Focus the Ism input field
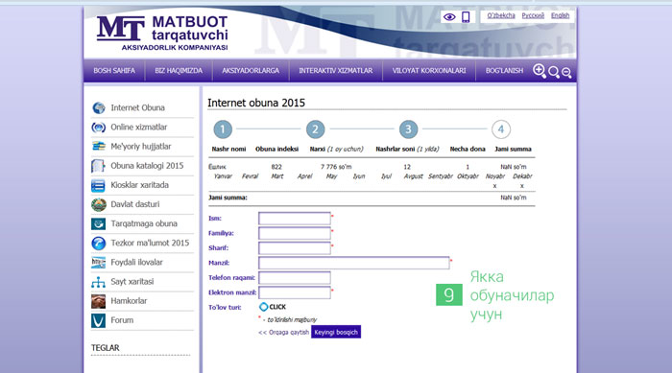Viewport: 672px width, 373px height. pos(295,219)
